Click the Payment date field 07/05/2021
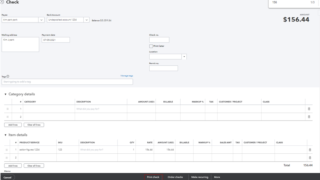The image size is (320, 180). point(56,40)
